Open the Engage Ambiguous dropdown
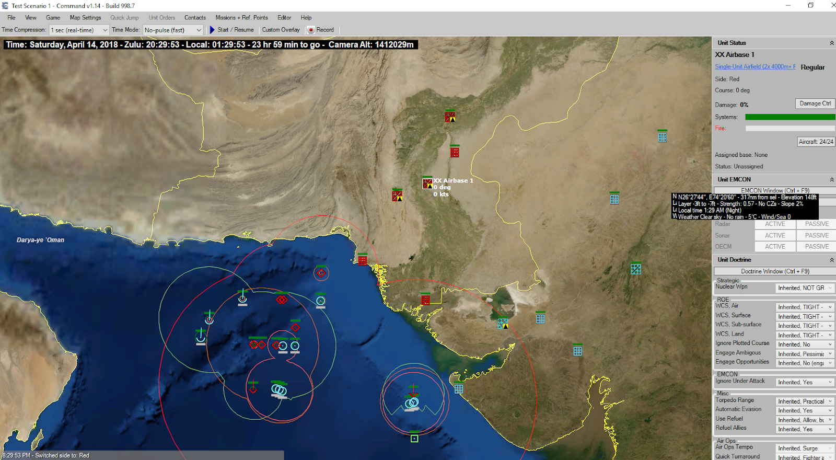Viewport: 836px width, 460px height. pyautogui.click(x=805, y=354)
